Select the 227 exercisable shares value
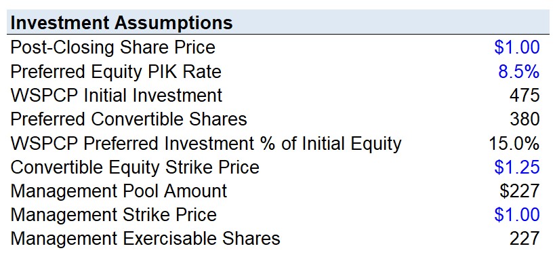 click(525, 239)
